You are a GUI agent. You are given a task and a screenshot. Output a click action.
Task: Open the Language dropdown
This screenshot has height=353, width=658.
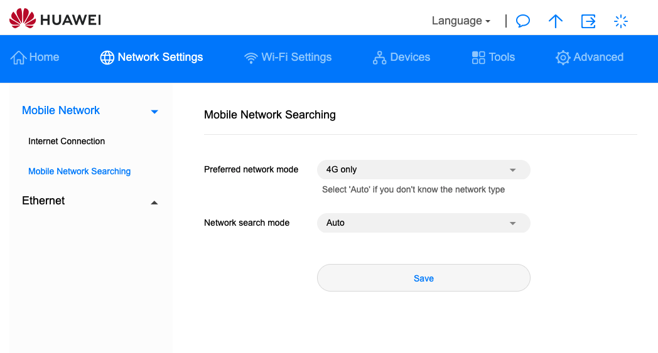click(x=461, y=21)
